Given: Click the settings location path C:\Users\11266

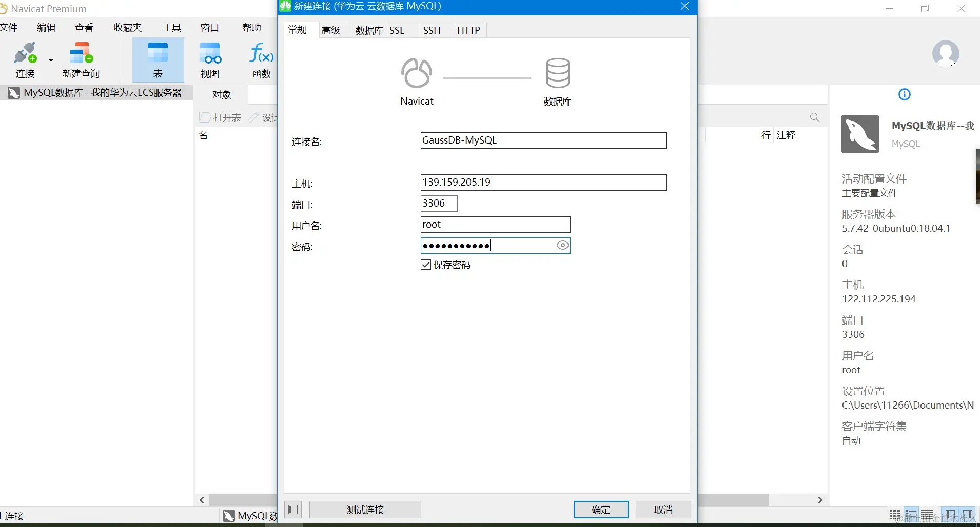Looking at the screenshot, I should (908, 405).
